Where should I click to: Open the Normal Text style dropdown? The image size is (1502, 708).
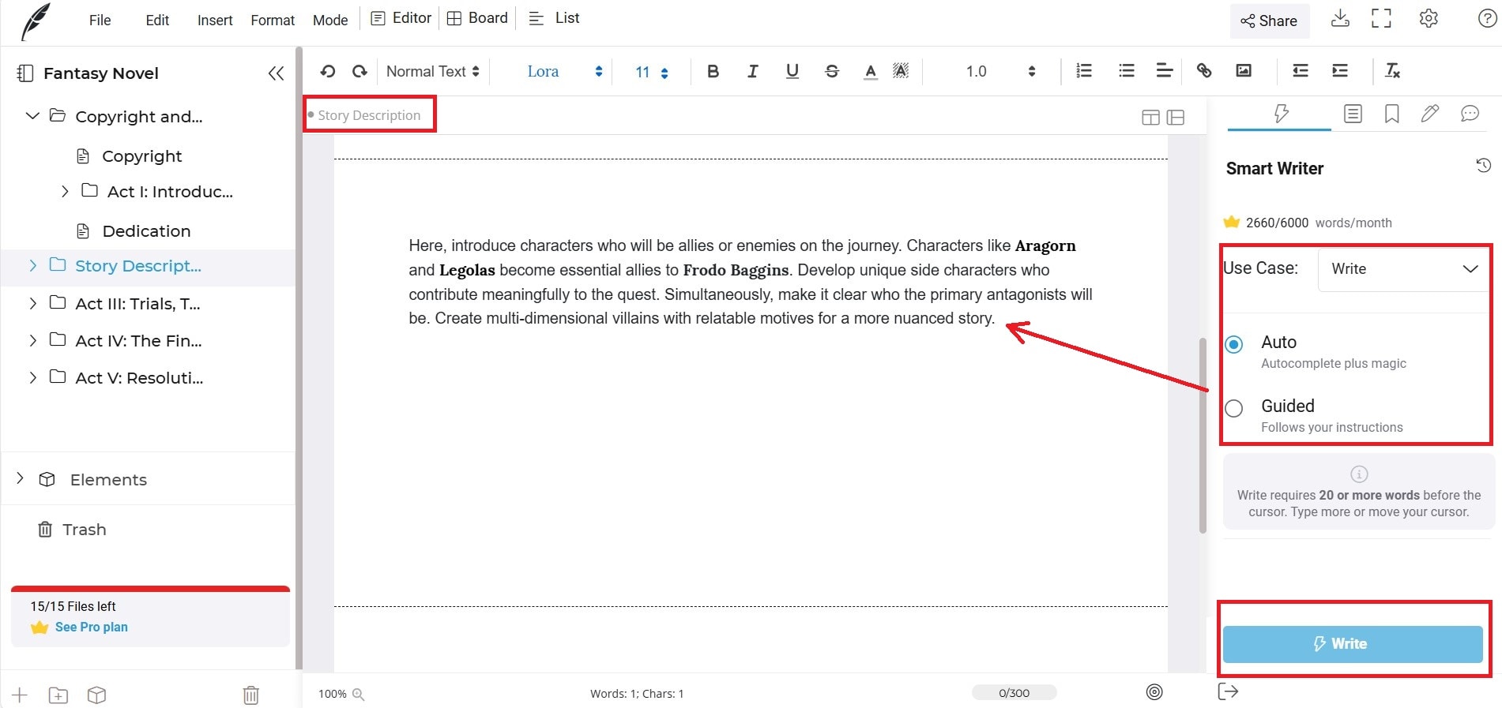point(432,71)
